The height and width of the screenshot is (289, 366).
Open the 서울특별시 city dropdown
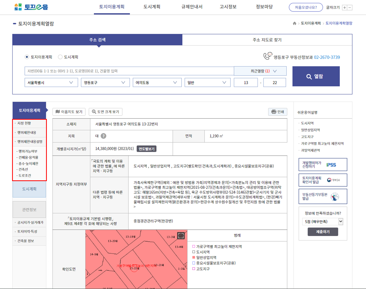[51, 82]
